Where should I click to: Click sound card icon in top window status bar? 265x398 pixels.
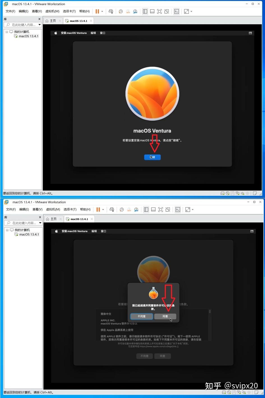click(x=243, y=193)
